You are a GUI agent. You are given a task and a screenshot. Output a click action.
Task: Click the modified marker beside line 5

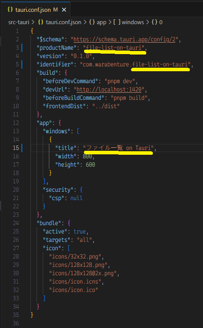22,65
